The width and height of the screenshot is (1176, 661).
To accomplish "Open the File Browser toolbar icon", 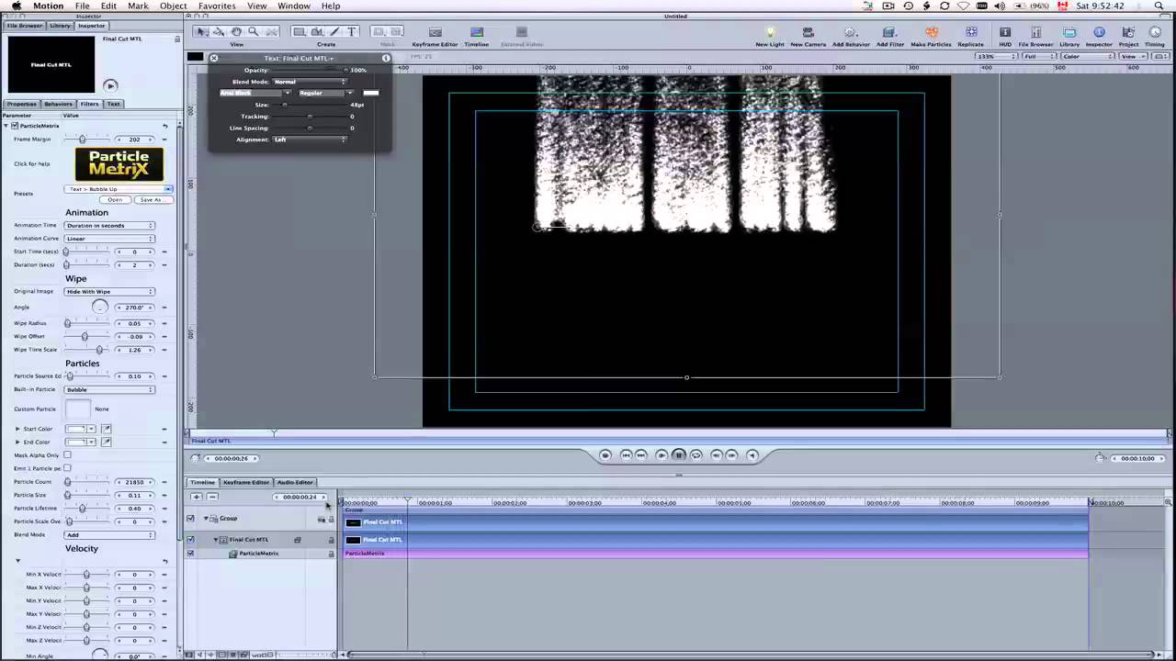I will coord(1035,36).
